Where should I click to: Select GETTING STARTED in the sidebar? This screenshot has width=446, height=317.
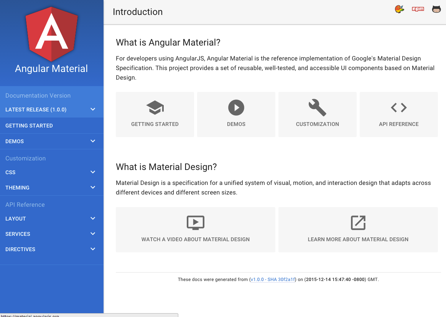coord(29,125)
